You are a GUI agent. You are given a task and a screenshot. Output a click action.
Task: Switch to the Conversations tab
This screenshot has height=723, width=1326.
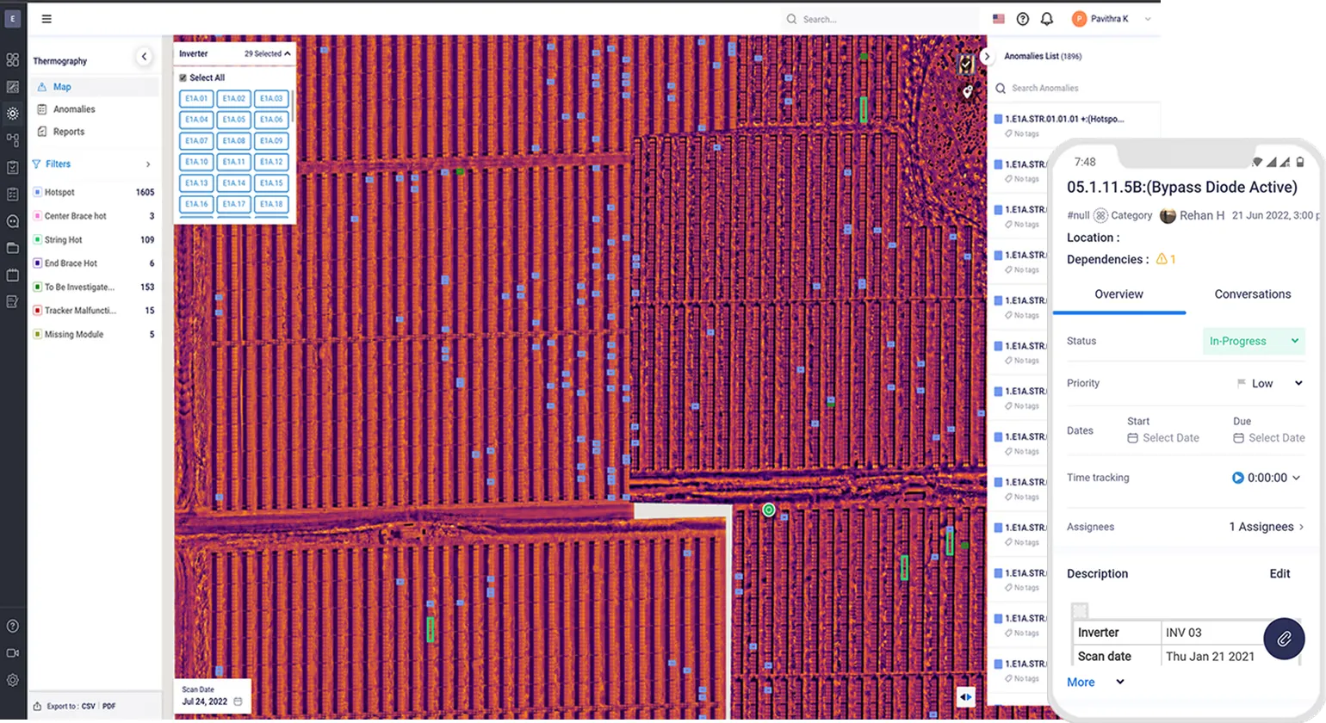1253,294
